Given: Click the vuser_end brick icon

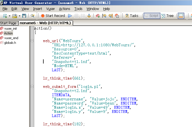Looking at the screenshot, I should (2, 38).
